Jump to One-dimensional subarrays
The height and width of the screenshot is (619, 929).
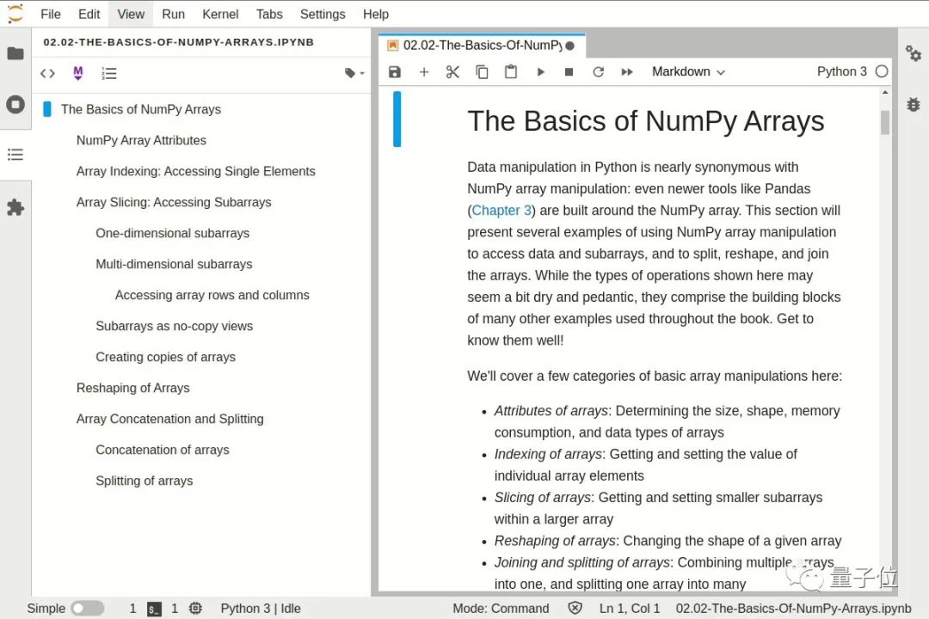[x=172, y=233]
